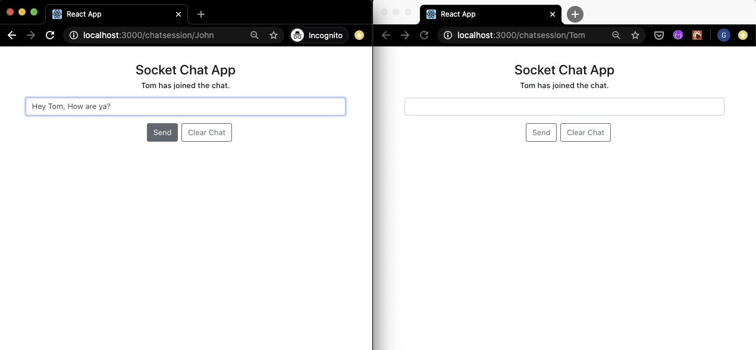
Task: Click the green maximize button of John's window
Action: click(x=34, y=12)
